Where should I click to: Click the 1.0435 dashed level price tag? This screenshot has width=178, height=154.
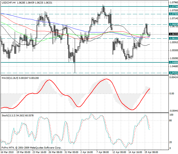pyautogui.click(x=173, y=73)
